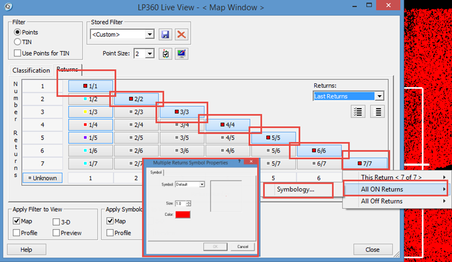Check 3-D under Apply Filter to View
This screenshot has height=262, width=452.
[x=56, y=222]
